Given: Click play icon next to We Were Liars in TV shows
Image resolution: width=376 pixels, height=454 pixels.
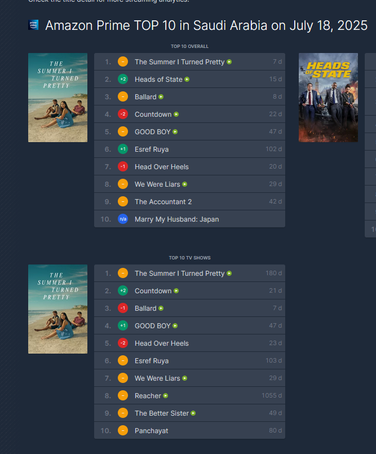Looking at the screenshot, I should click(185, 378).
